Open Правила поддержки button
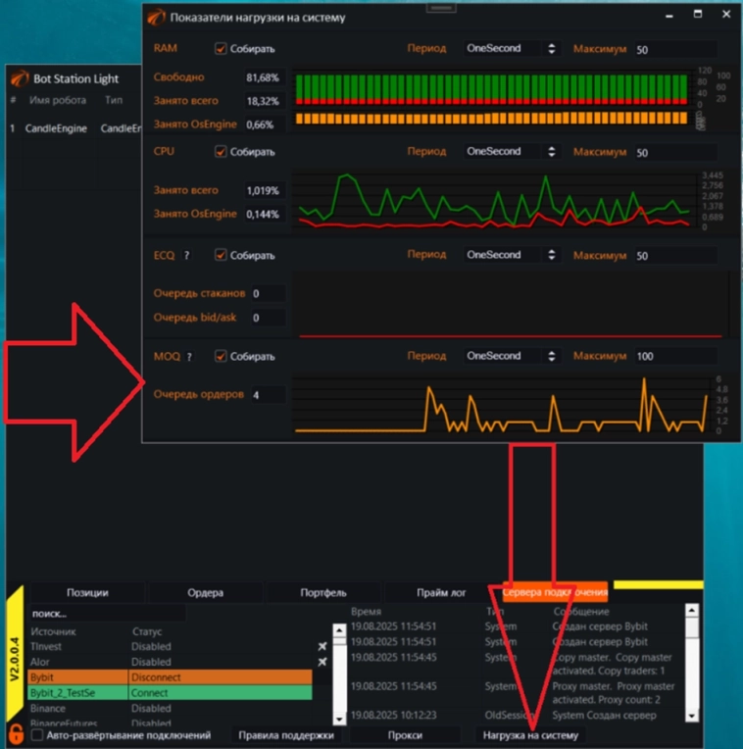 (286, 735)
